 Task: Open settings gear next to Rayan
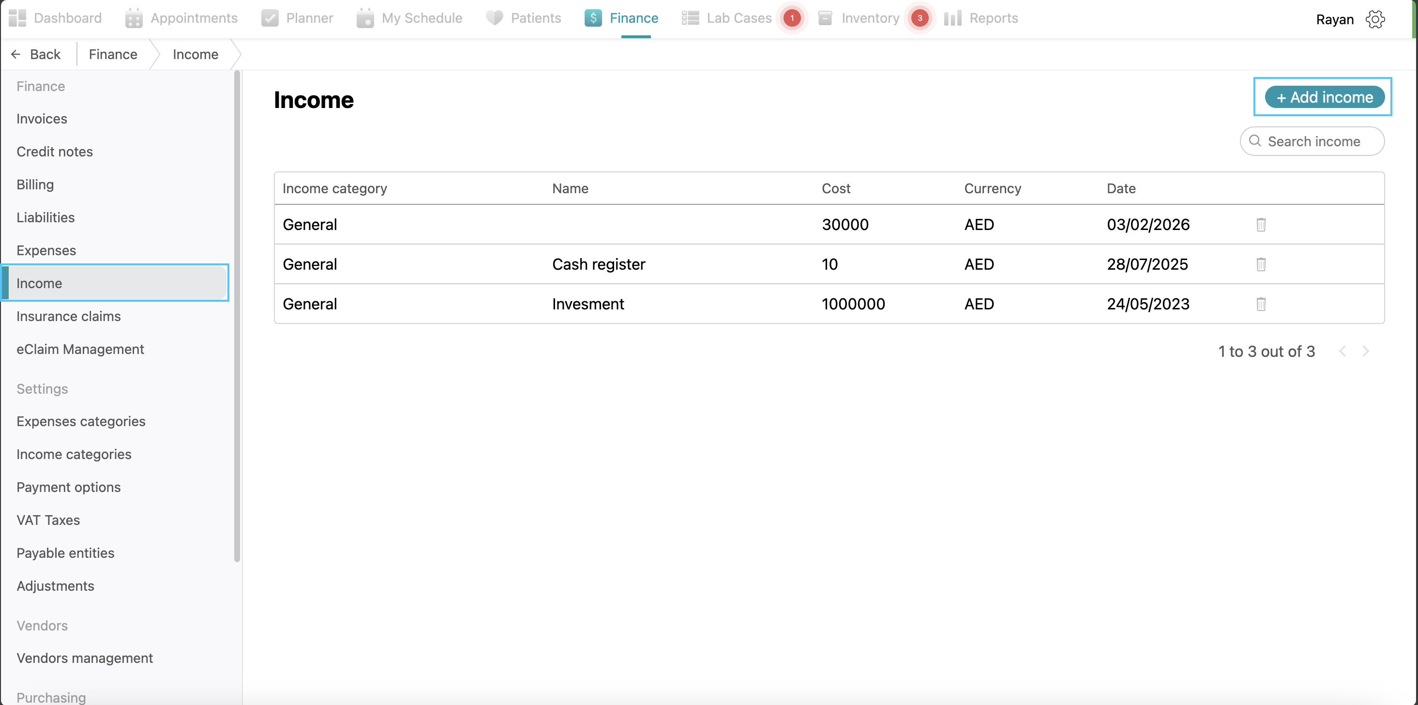(1374, 19)
